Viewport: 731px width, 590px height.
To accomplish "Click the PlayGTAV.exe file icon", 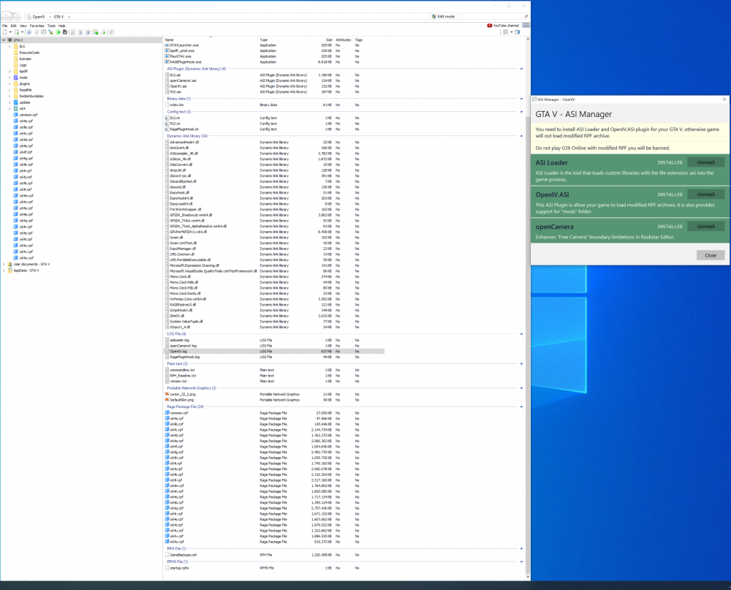I will pos(167,56).
